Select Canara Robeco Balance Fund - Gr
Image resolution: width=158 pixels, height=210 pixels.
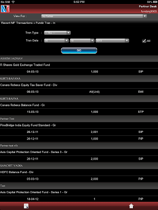coord(79,105)
